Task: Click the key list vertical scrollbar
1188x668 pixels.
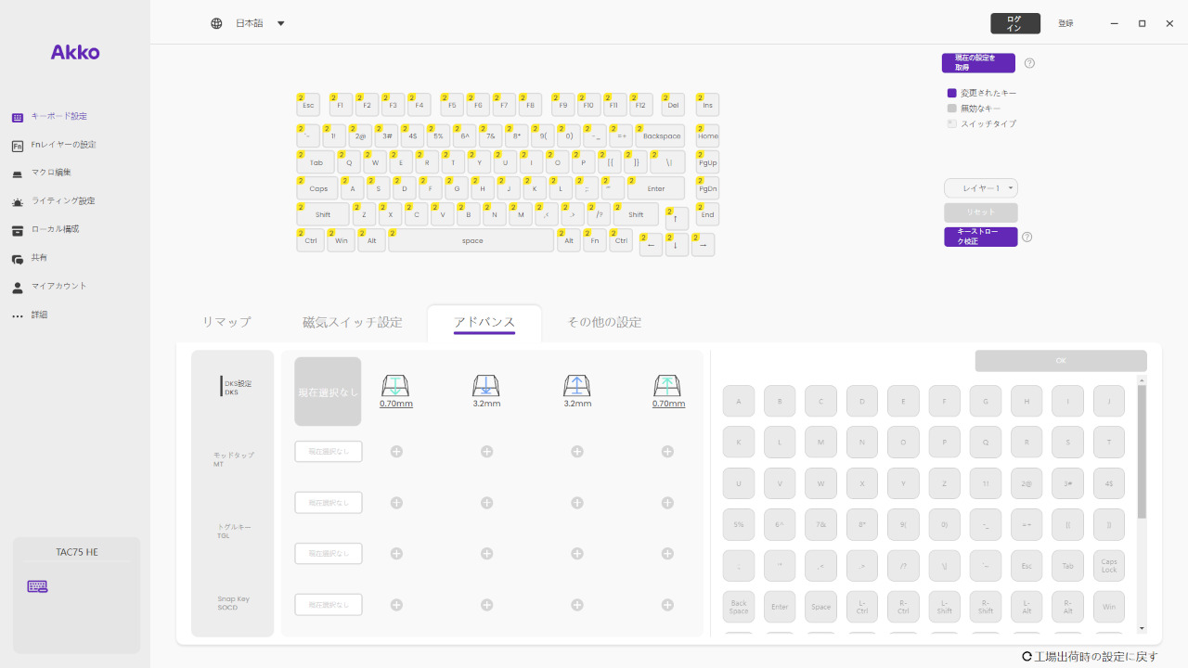Action: tap(1142, 453)
